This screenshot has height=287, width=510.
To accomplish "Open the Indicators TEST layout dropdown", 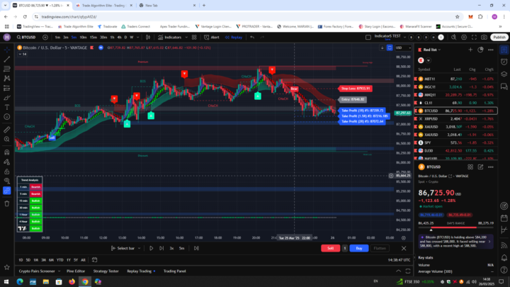I will pos(404,37).
